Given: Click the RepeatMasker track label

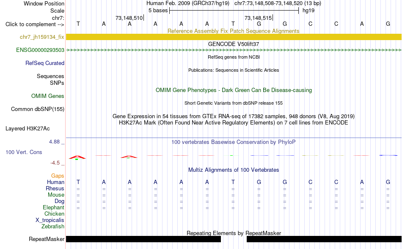Looking at the screenshot, I should [x=47, y=239].
